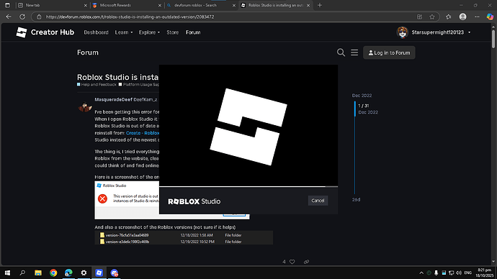Copy post link via chain icon
The image size is (497, 279).
point(306,262)
